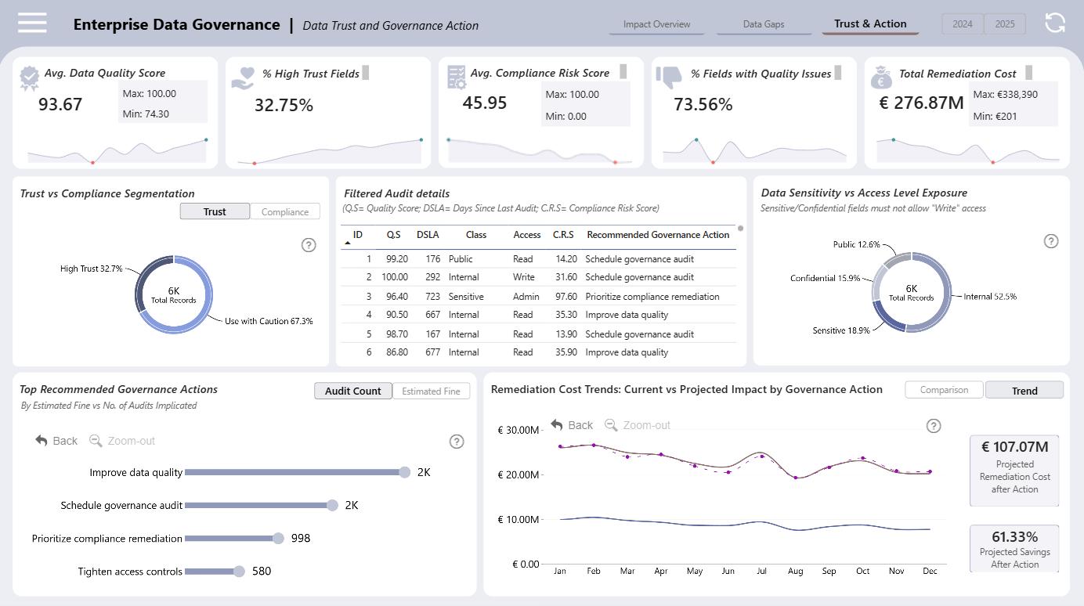Switch to the Data Gaps tab
Image resolution: width=1084 pixels, height=606 pixels.
(764, 24)
